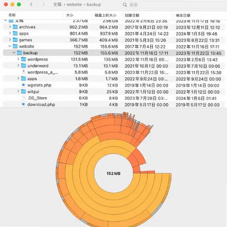The width and height of the screenshot is (227, 227).
Task: Sort by the 修改日期 column header
Action: 183,15
